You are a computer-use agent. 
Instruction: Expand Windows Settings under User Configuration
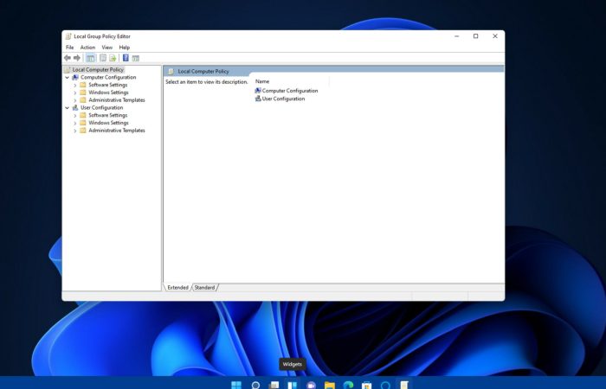[75, 123]
